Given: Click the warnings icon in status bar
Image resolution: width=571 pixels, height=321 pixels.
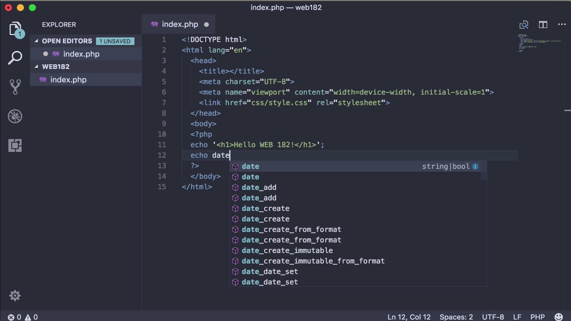Looking at the screenshot, I should (x=27, y=317).
